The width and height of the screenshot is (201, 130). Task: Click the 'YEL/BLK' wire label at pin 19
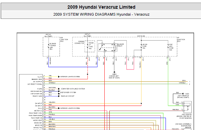click(52, 119)
